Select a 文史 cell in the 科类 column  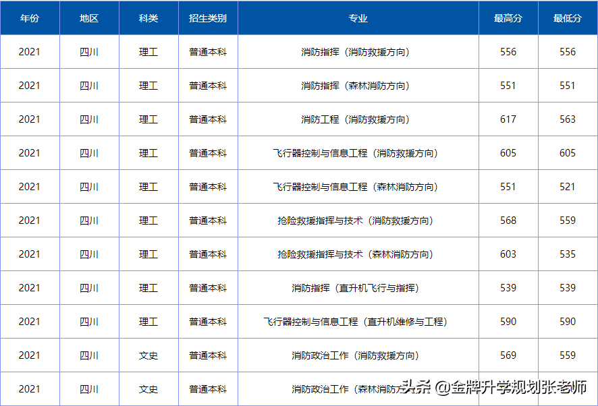(x=148, y=355)
